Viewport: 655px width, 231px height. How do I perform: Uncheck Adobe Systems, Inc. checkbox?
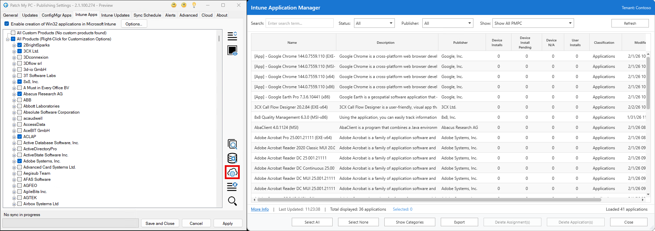(x=19, y=161)
